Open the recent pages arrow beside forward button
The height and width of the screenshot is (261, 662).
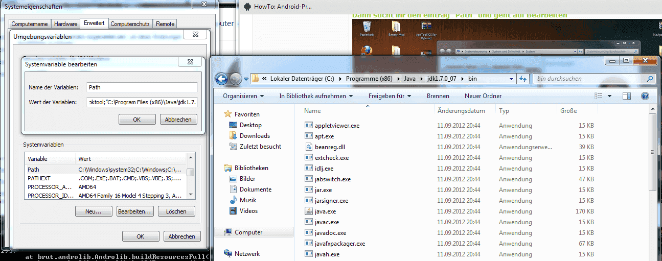(246, 79)
